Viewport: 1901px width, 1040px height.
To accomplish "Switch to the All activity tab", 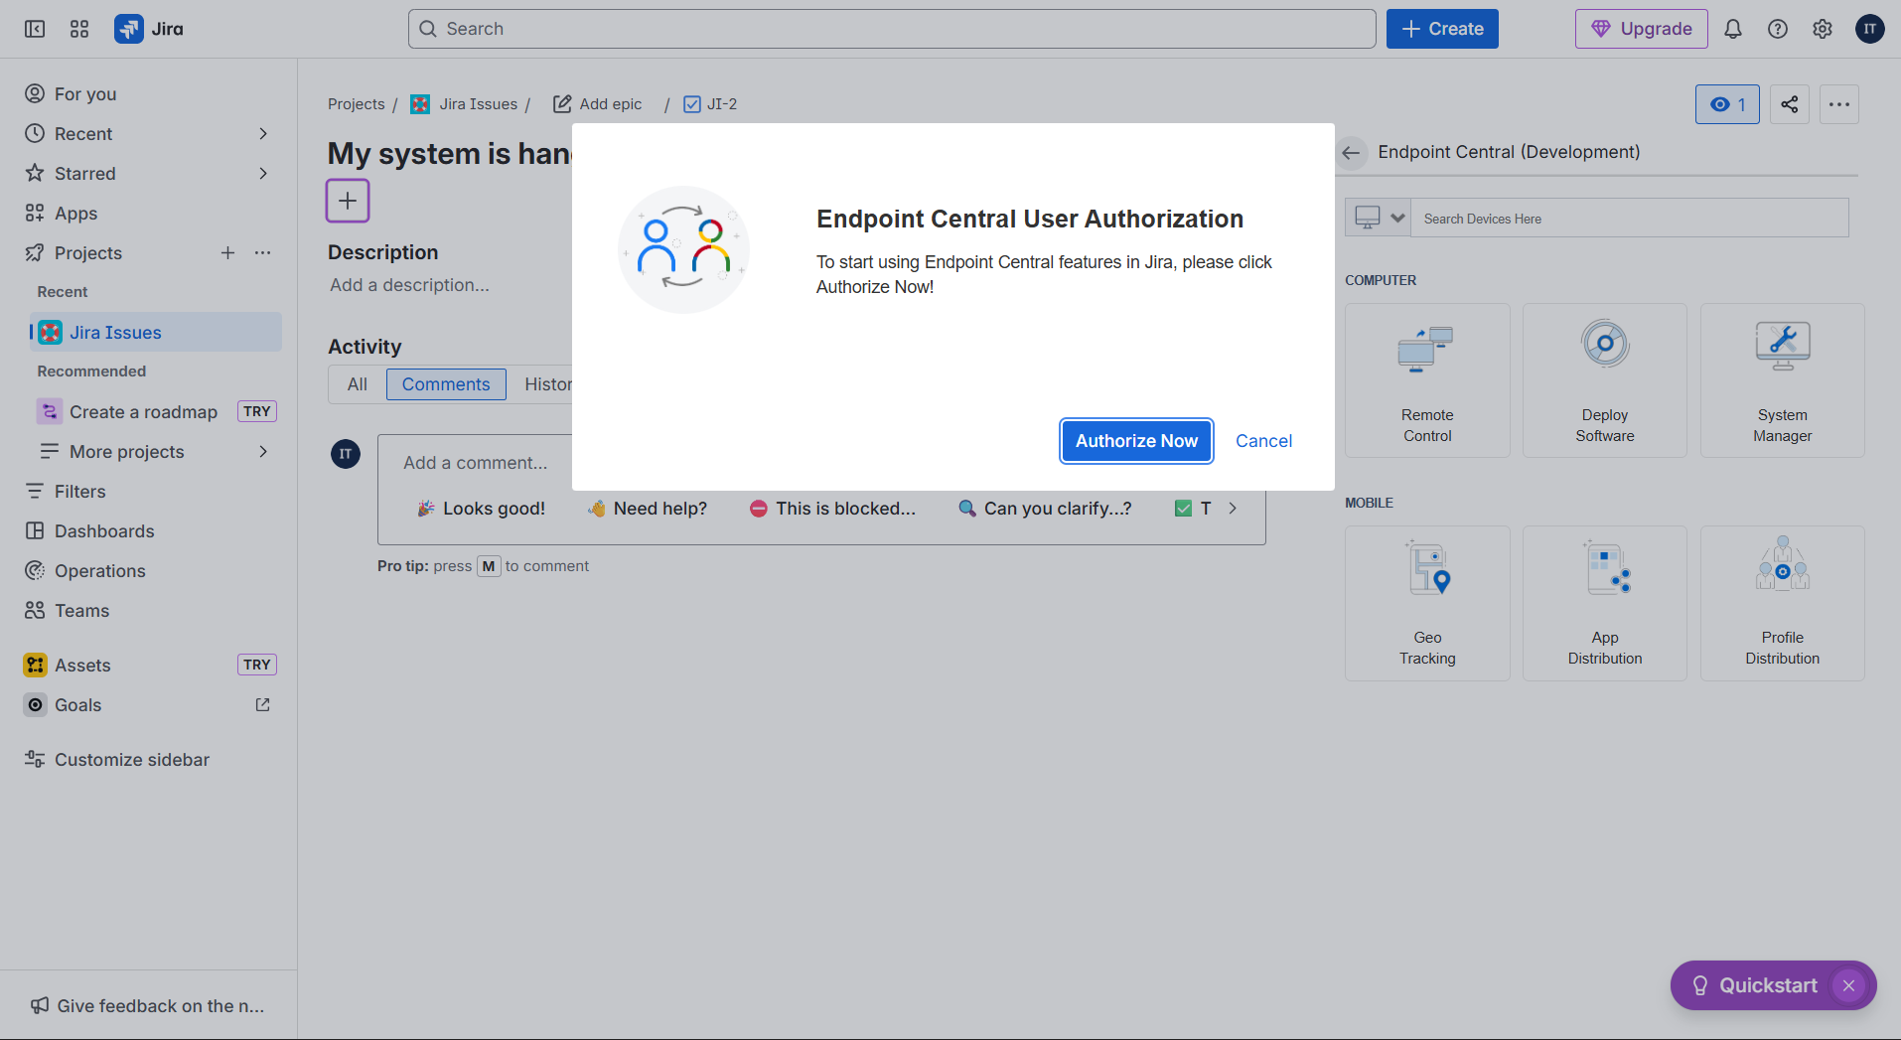I will (358, 384).
